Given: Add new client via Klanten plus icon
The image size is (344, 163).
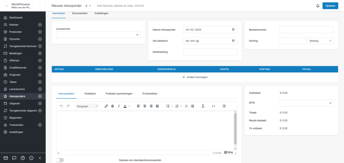Looking at the screenshot, I should pos(40,25).
